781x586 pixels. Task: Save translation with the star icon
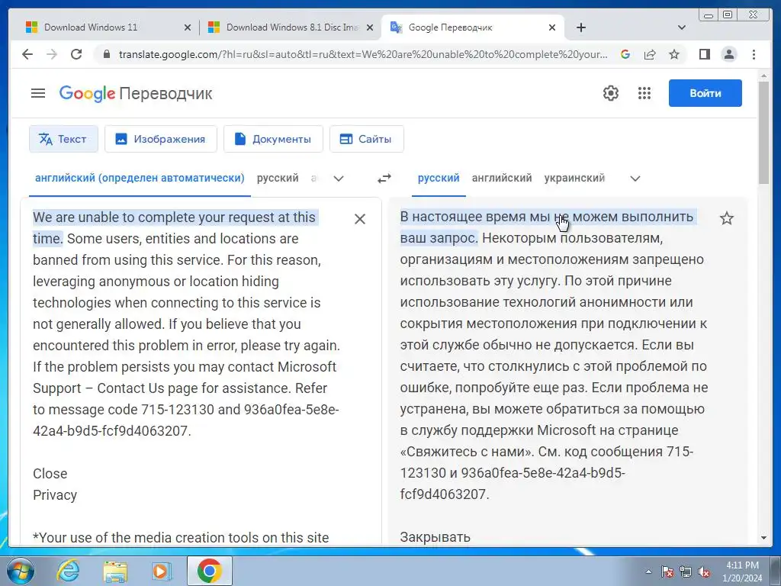(x=727, y=217)
